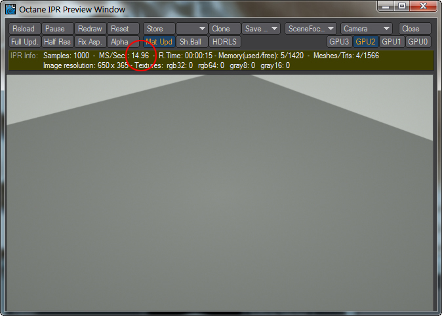Enable GPU1 for rendering
The image size is (442, 316).
[x=392, y=42]
